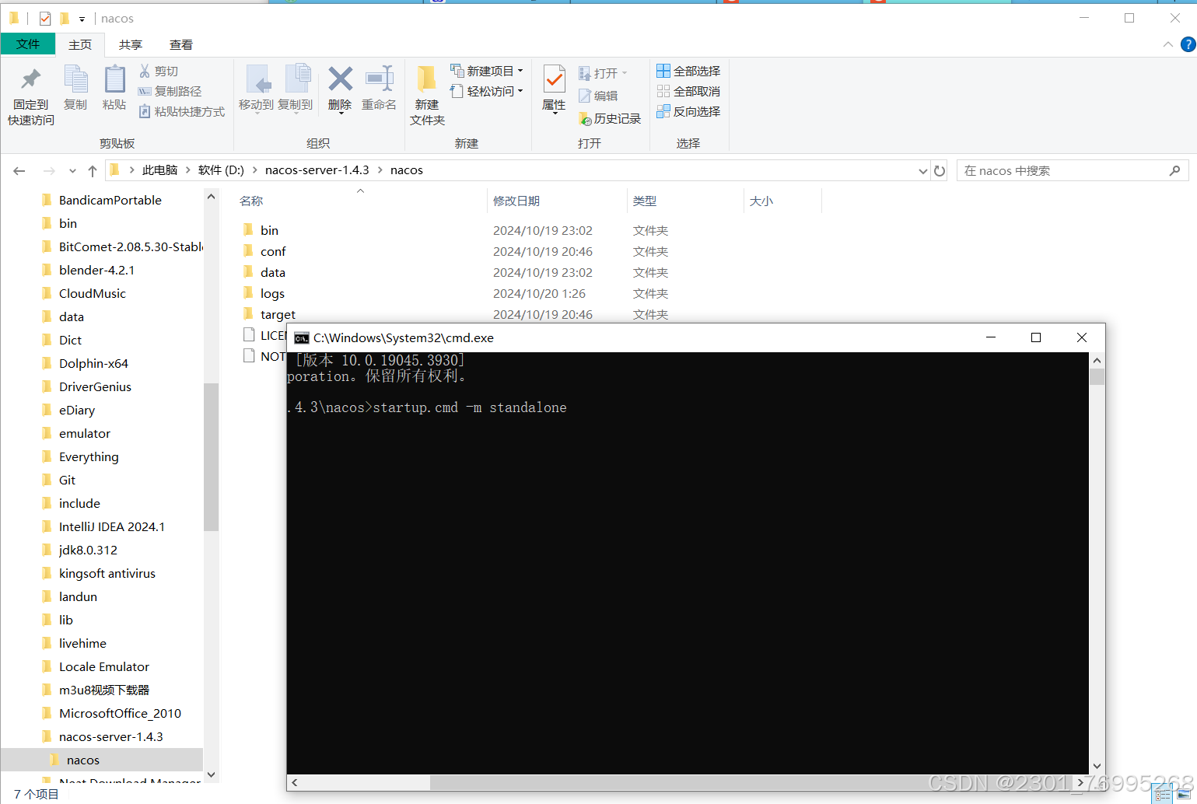Collapse the ribbon with the chevron
Viewport: 1197px width, 804px height.
click(1167, 44)
